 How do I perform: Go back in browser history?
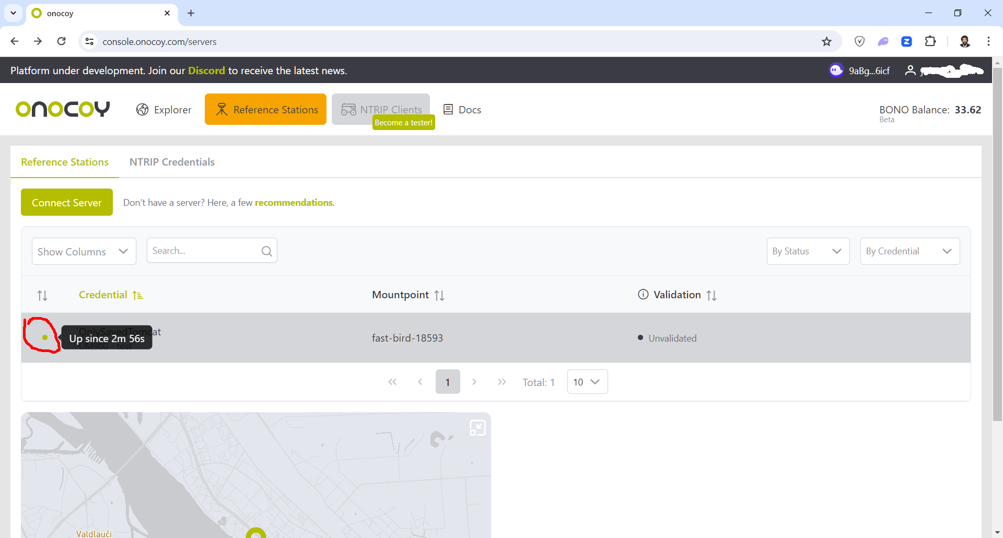15,41
